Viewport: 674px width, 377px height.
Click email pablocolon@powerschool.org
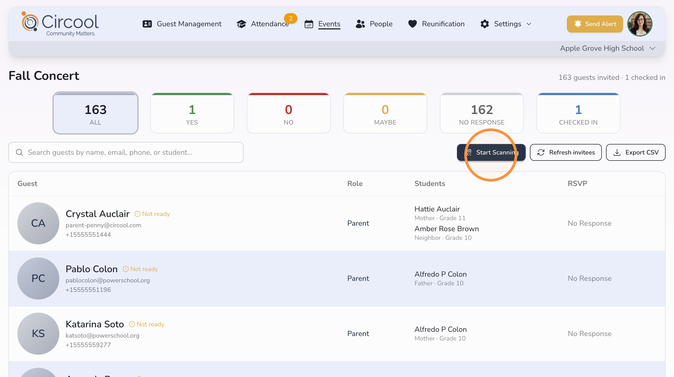tap(108, 280)
